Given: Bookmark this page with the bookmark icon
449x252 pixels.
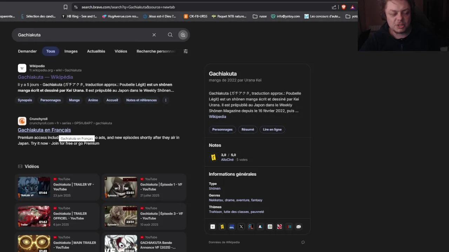Looking at the screenshot, I should 65,7.
